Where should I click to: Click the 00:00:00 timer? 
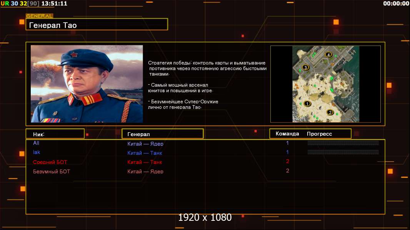pyautogui.click(x=396, y=3)
